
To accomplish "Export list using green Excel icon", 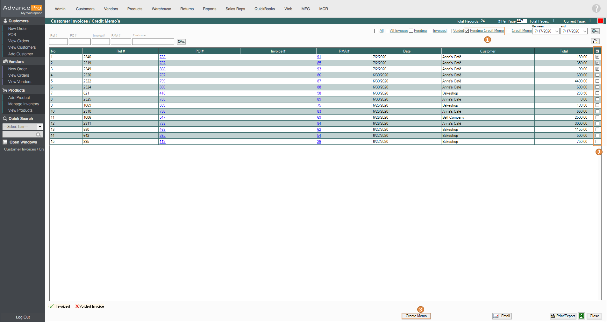I will point(582,316).
